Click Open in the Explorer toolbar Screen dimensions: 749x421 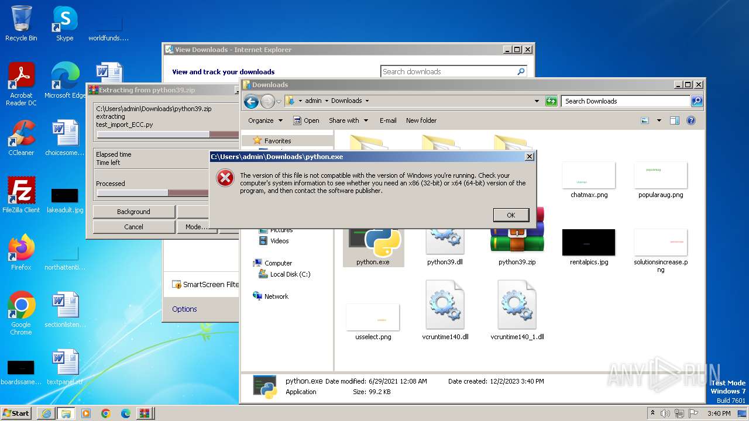(x=306, y=120)
